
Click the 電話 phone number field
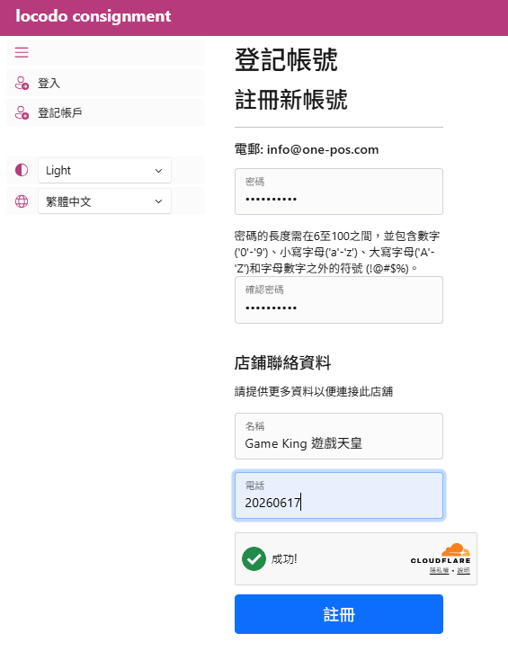(339, 495)
